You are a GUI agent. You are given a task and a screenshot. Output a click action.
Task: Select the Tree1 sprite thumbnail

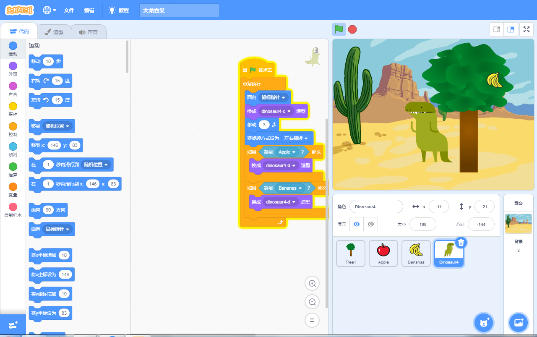point(351,253)
